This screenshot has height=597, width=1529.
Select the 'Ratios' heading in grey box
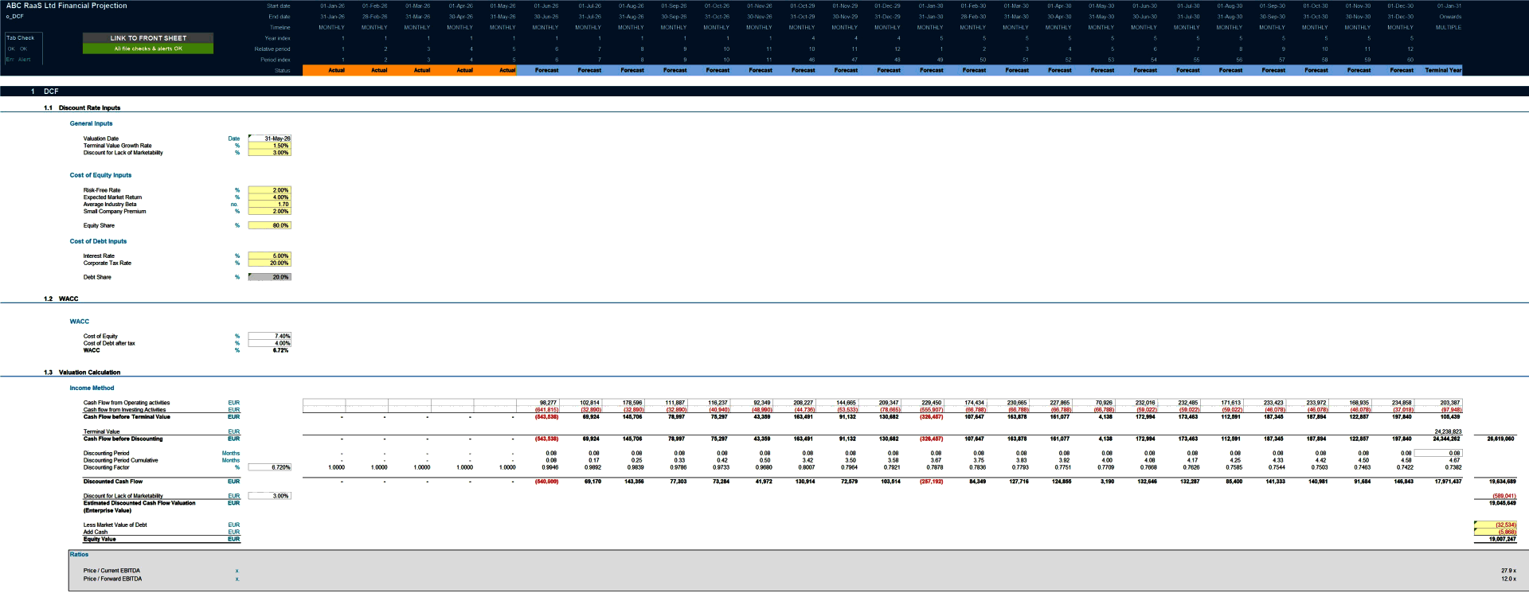79,555
